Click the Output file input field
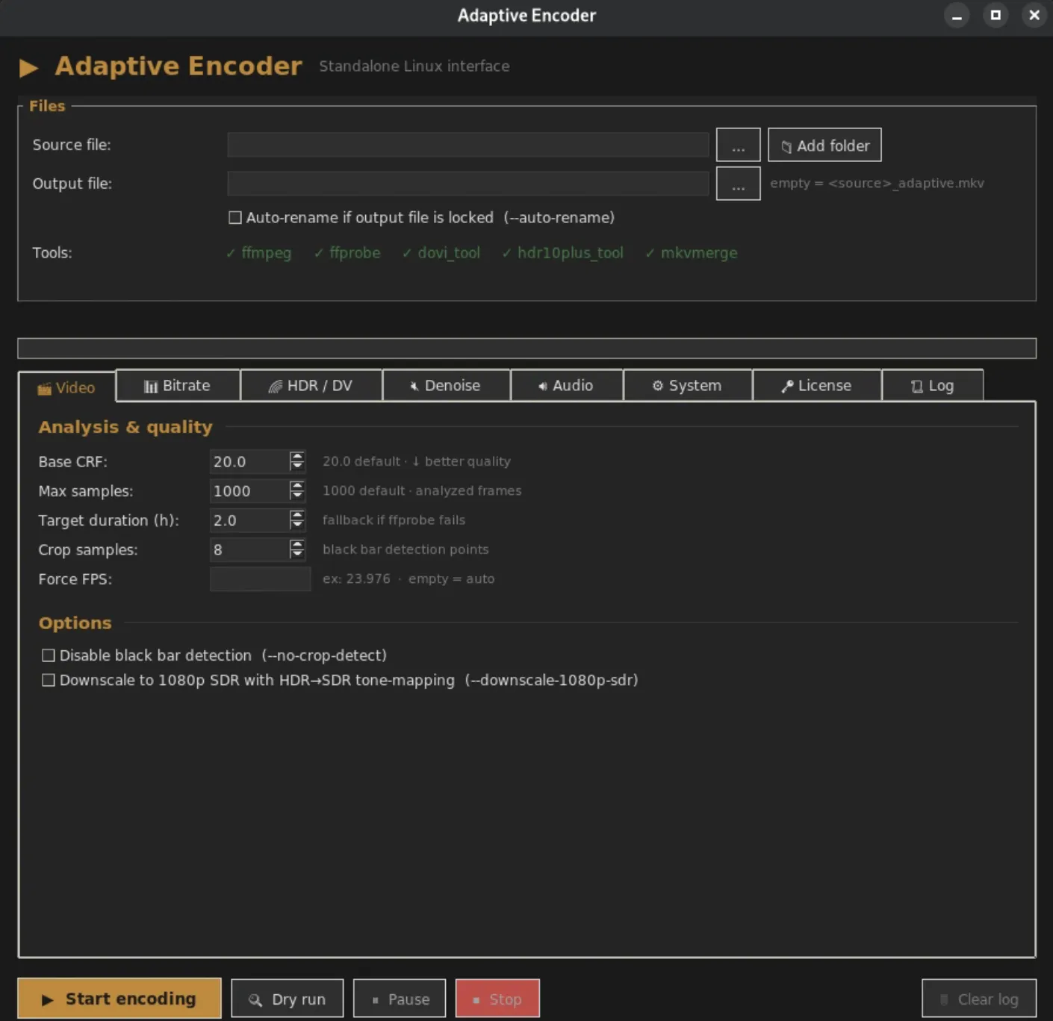This screenshot has height=1021, width=1053. pos(468,184)
